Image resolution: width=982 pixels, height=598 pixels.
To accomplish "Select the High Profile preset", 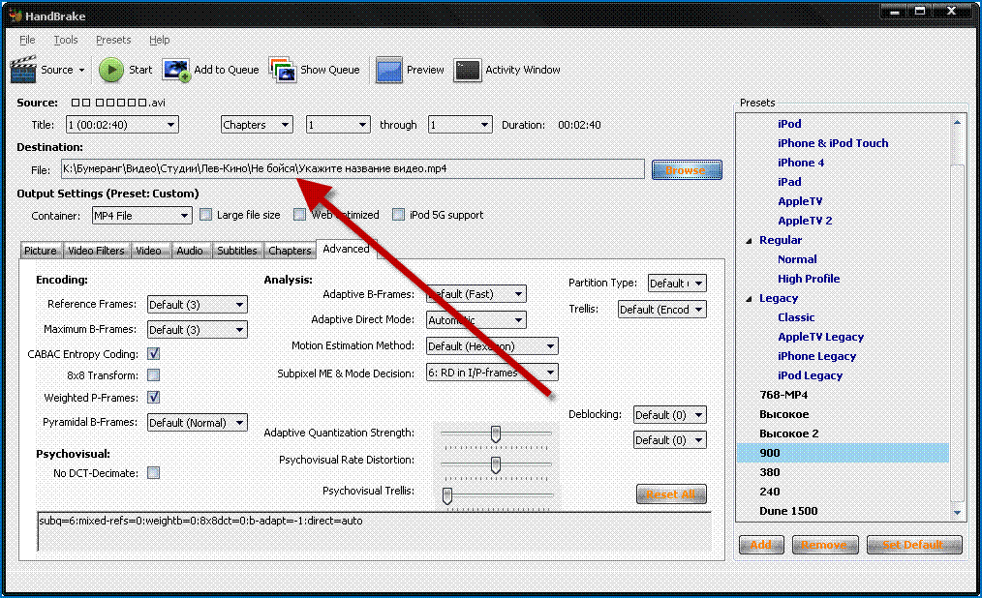I will tap(809, 279).
